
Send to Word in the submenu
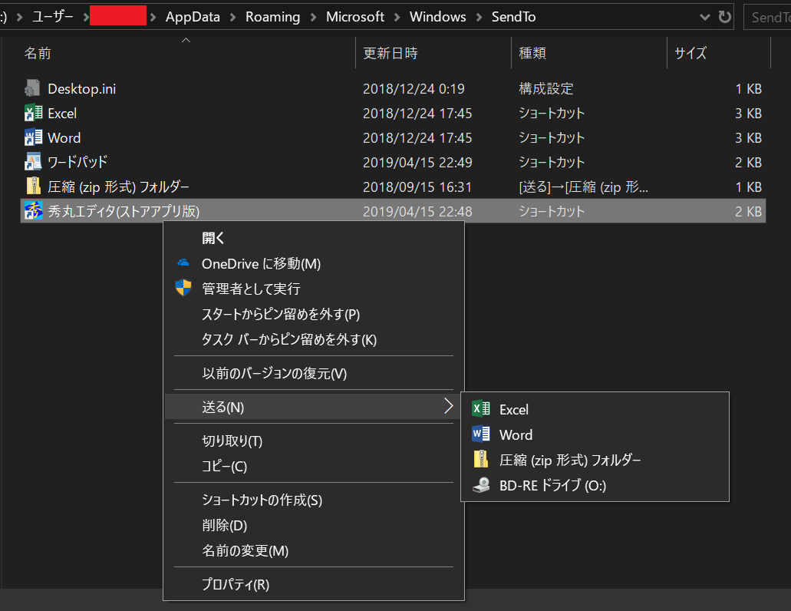click(x=595, y=434)
